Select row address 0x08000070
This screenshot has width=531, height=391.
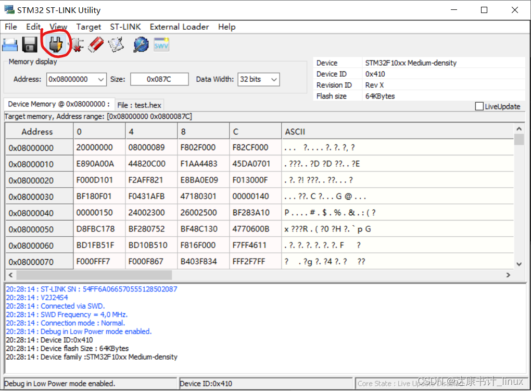(39, 262)
